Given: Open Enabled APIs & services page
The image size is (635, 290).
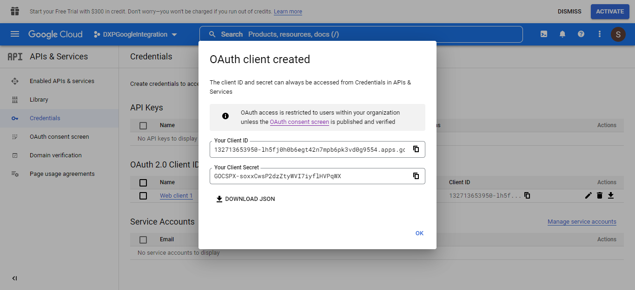Looking at the screenshot, I should coord(62,81).
